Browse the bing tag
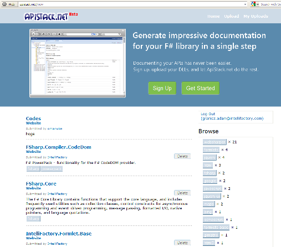The image size is (281, 247). pos(208,212)
